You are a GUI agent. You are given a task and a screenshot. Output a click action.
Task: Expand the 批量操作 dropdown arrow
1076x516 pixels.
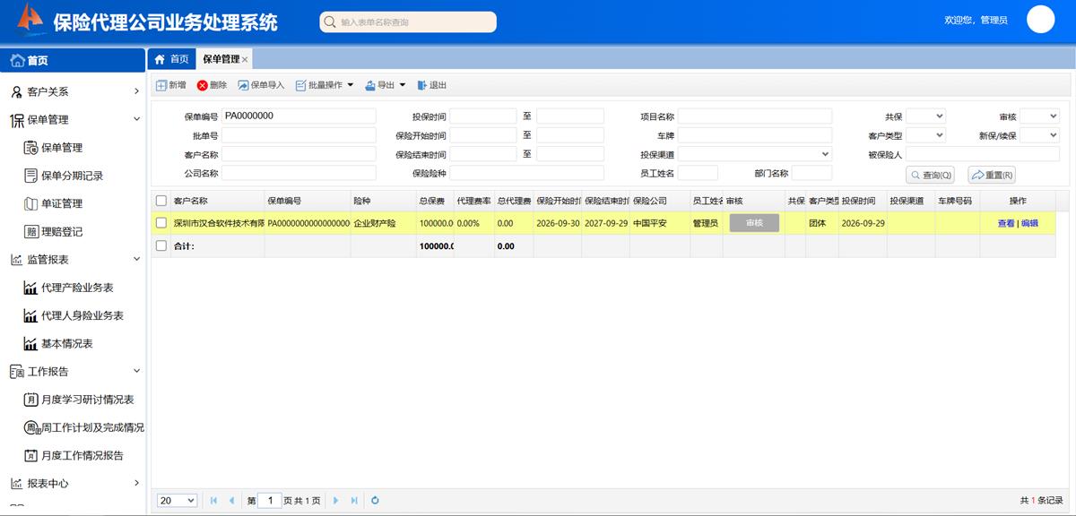350,85
